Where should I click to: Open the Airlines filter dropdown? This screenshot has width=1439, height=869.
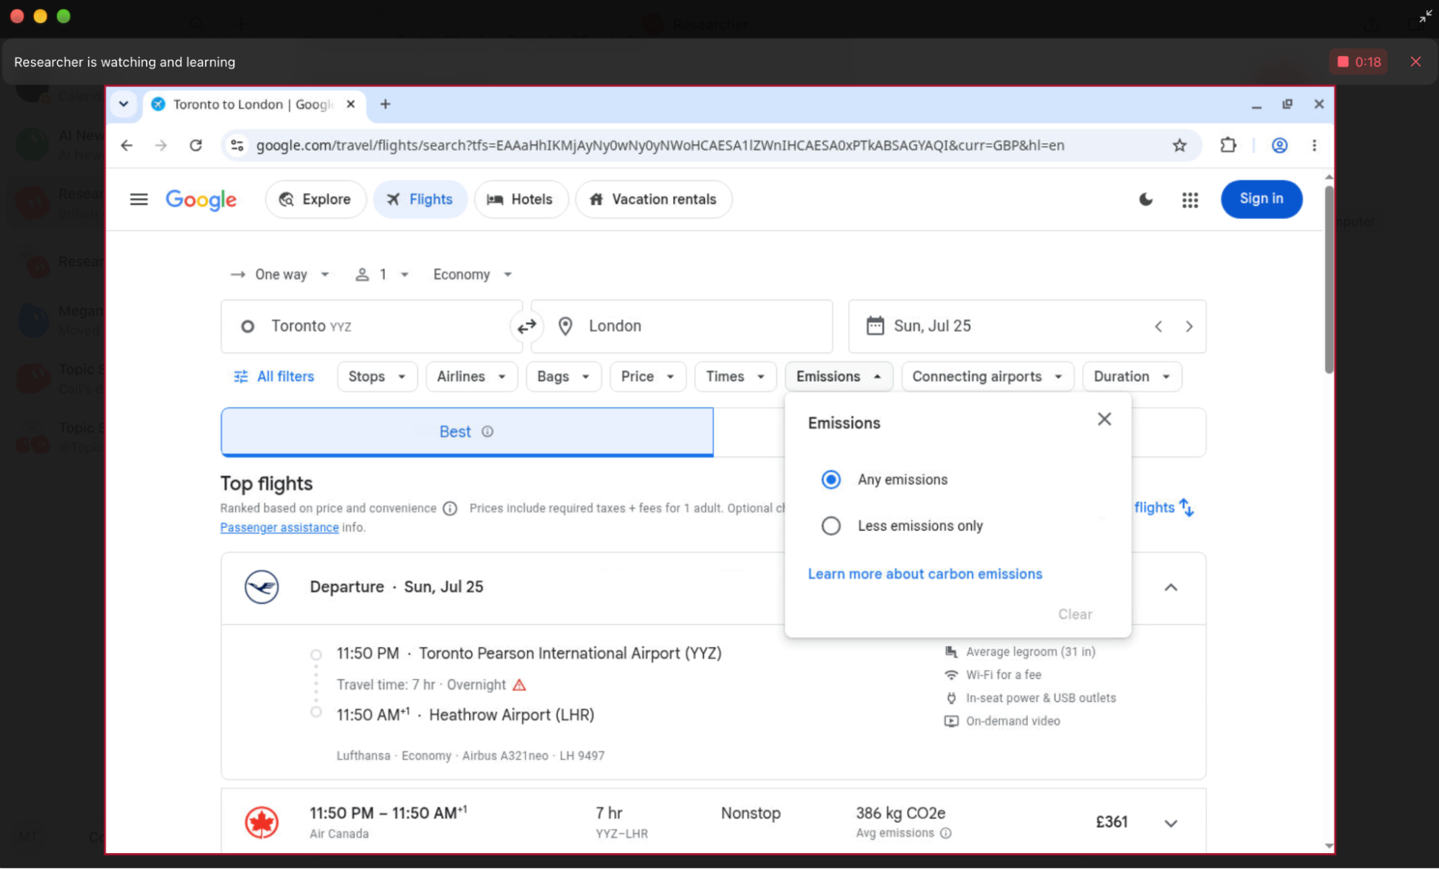[x=472, y=377]
